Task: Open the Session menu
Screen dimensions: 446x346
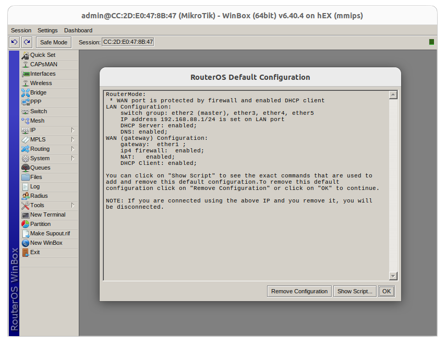Action: tap(21, 30)
